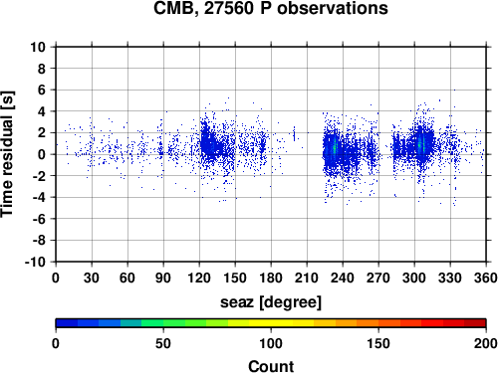The height and width of the screenshot is (373, 498).
Task: Click the -10 tick label on the y-axis
Action: 35,262
